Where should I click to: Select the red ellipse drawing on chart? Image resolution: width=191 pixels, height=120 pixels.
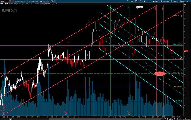[160, 73]
